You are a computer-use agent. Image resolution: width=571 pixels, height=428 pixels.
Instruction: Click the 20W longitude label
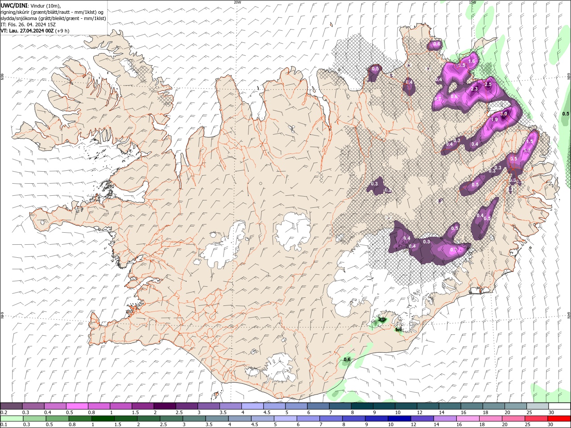[237, 2]
